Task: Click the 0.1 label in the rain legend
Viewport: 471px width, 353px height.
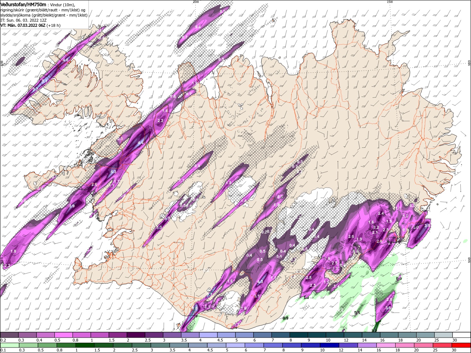Action: (x=3, y=350)
